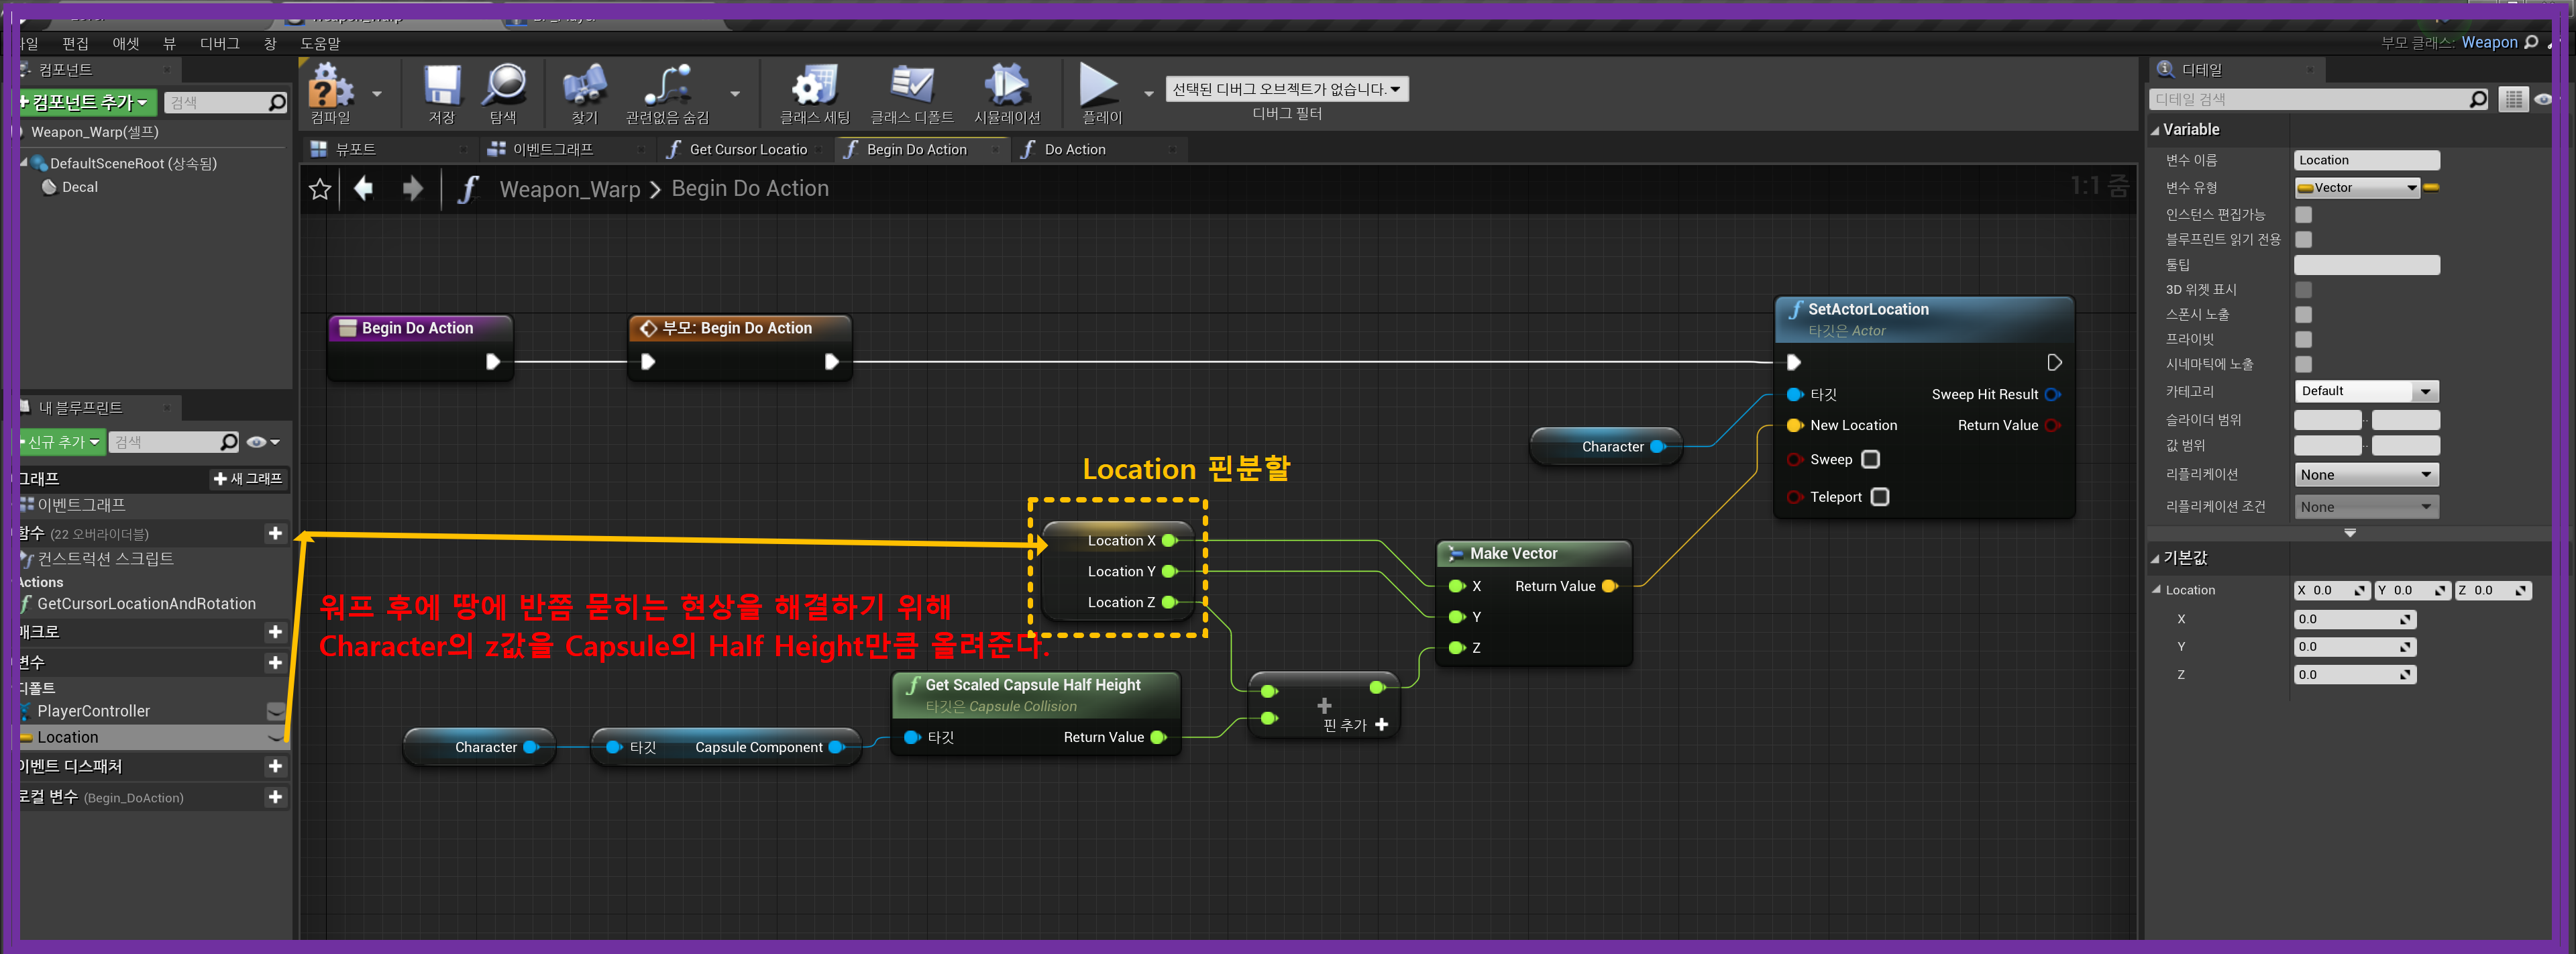
Task: Switch to the Get Cursor Location tab
Action: [747, 150]
